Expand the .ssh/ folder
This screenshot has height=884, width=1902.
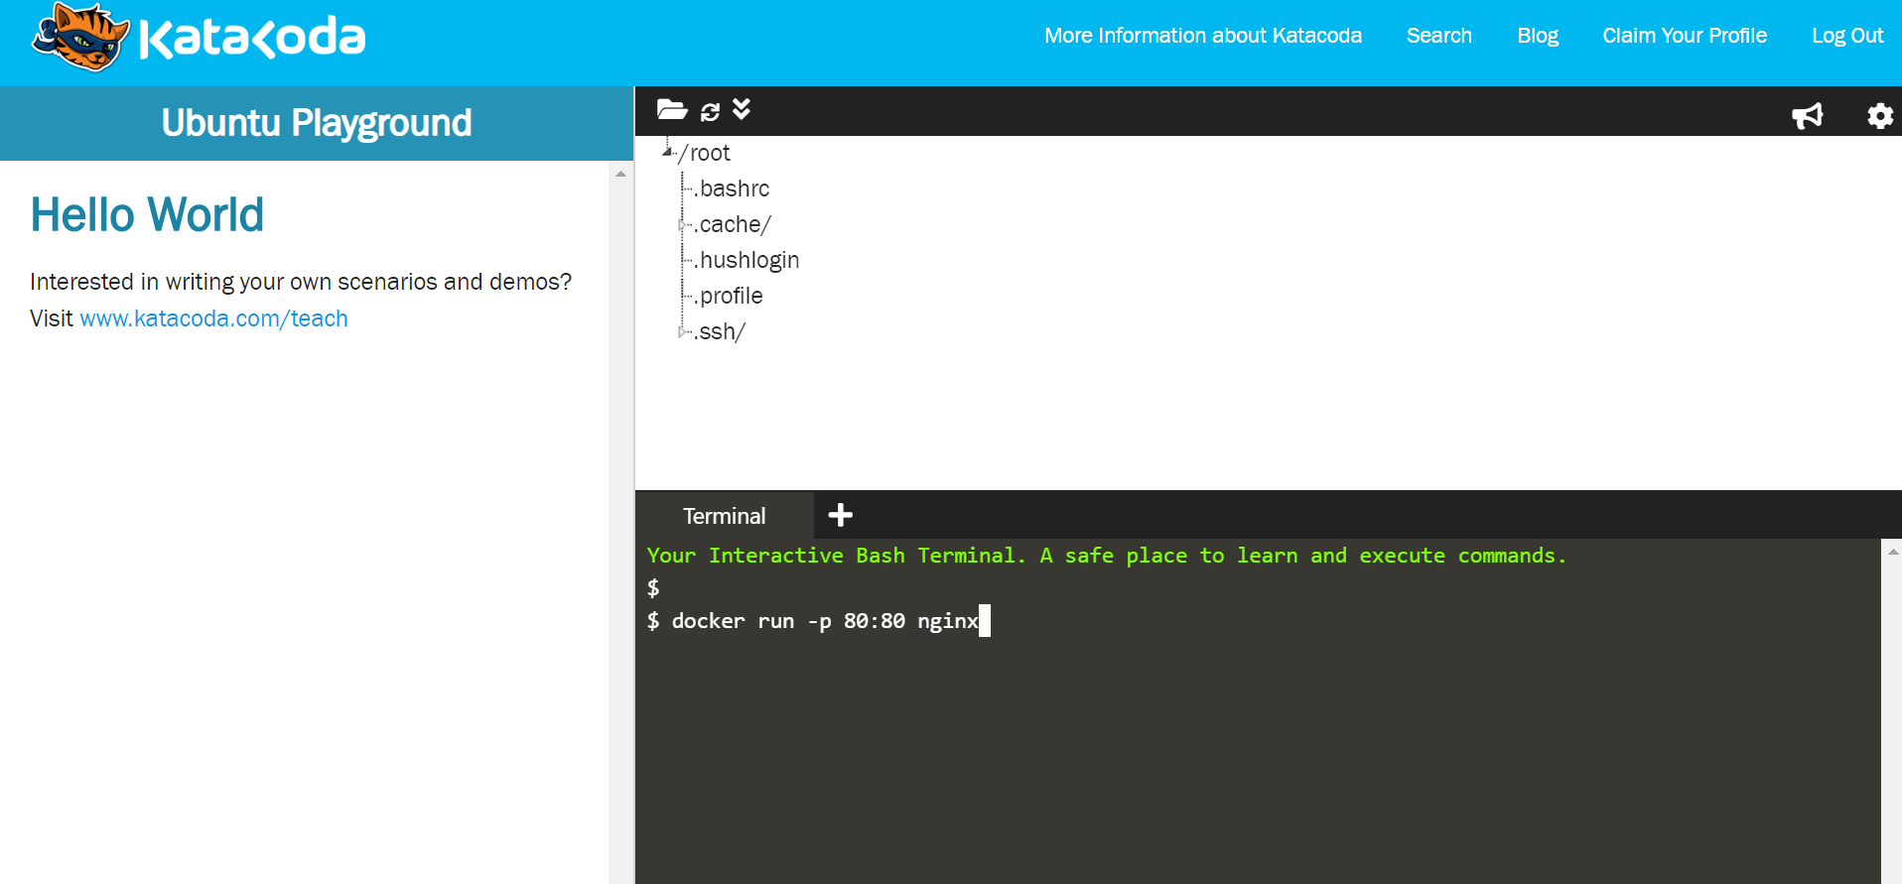(x=682, y=332)
